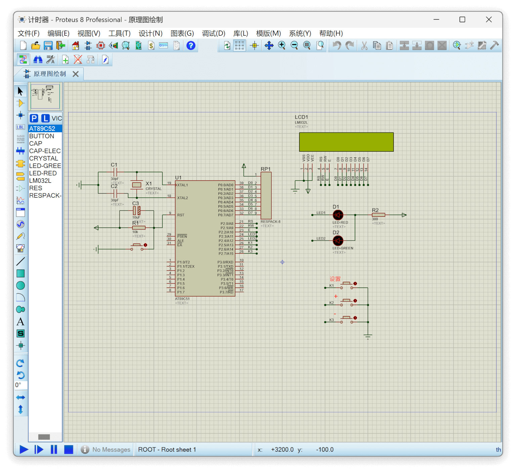Click the rotation angle input field
516x472 pixels.
coord(21,385)
